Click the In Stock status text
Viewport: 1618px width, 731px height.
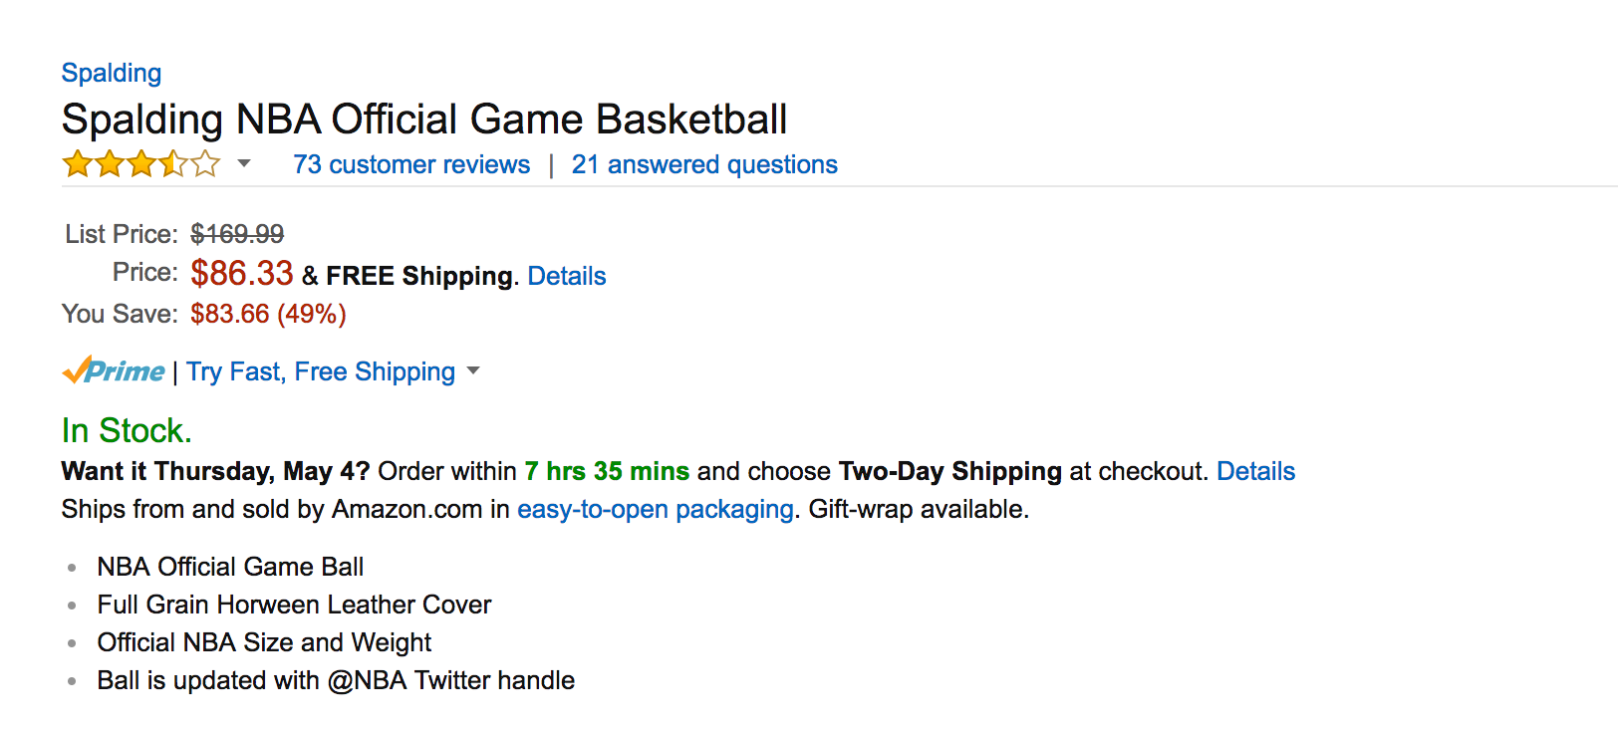(127, 430)
